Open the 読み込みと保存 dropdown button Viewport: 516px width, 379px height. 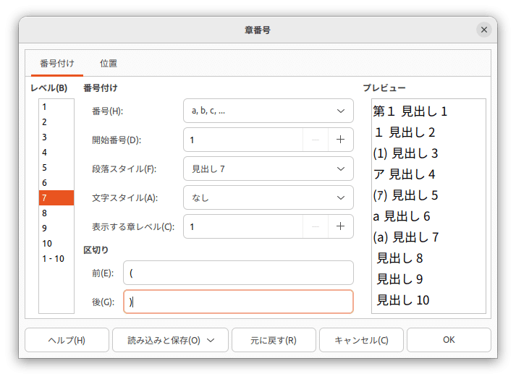click(x=170, y=340)
